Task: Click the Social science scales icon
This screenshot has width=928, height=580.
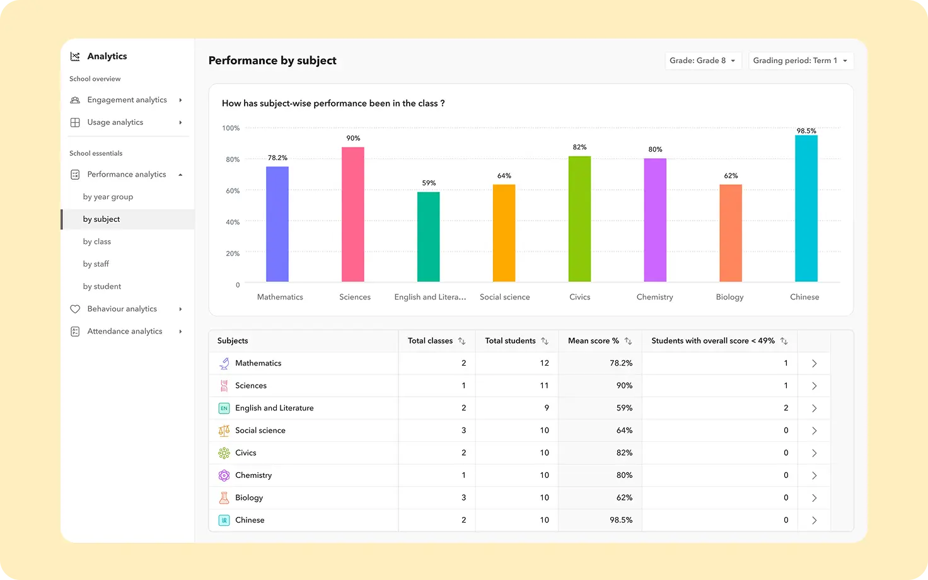Action: [224, 431]
